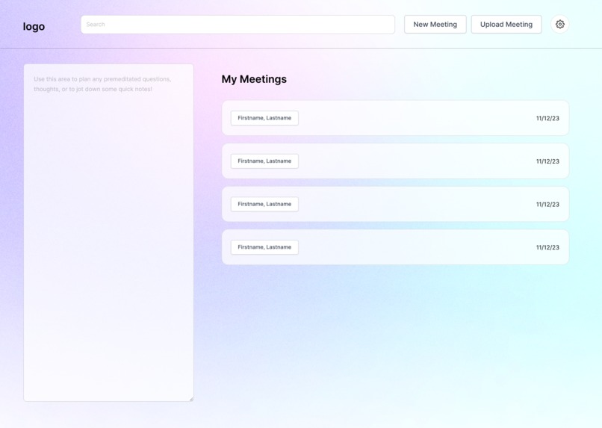The height and width of the screenshot is (428, 602).
Task: Click the 11/12/23 date of the third meeting
Action: click(547, 204)
